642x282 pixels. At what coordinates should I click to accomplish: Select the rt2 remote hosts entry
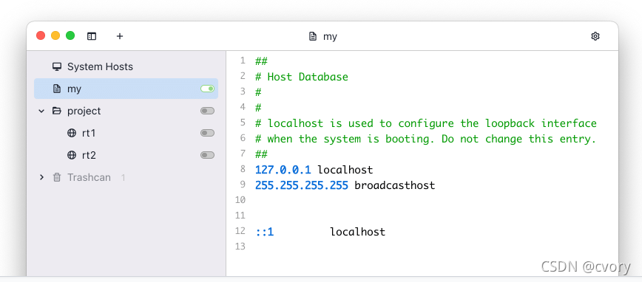(x=126, y=155)
